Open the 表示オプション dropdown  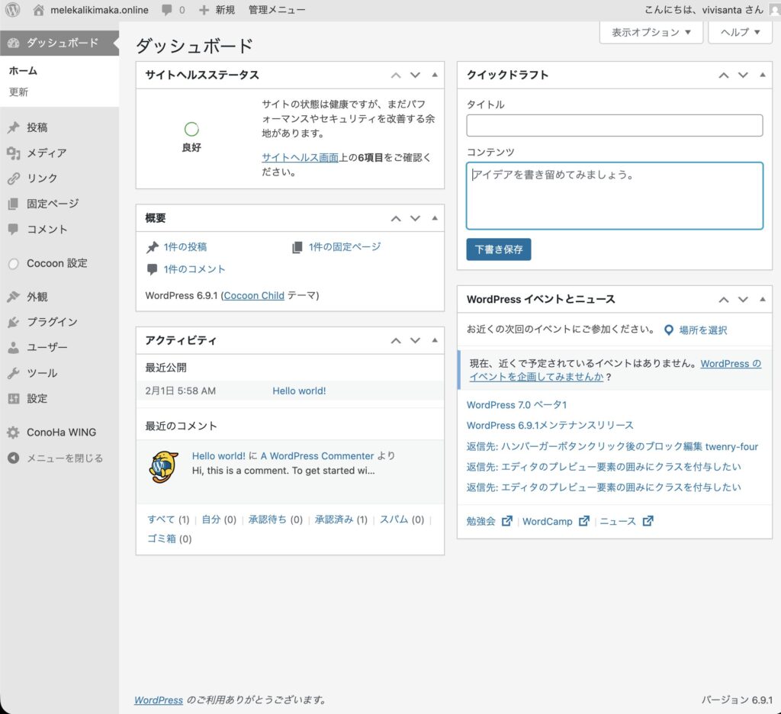pyautogui.click(x=651, y=32)
